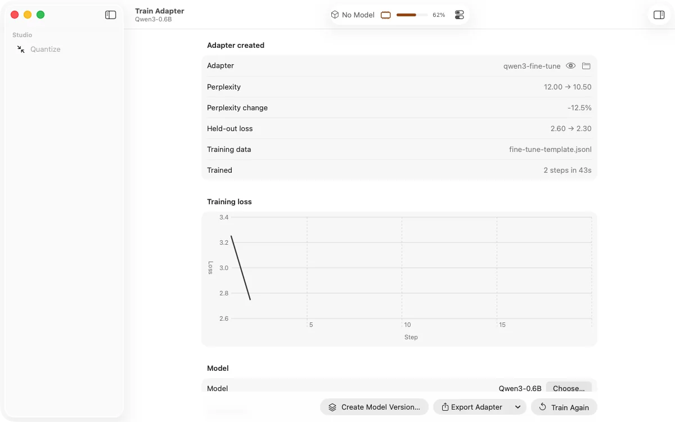This screenshot has width=675, height=422.
Task: Select the No Model label in toolbar
Action: [358, 15]
